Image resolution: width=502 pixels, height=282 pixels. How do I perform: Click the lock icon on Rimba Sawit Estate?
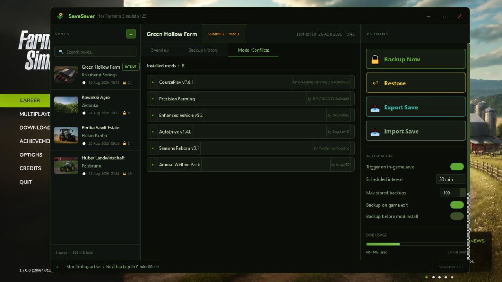[x=125, y=143]
